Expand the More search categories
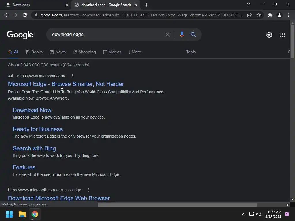295x221 pixels. pyautogui.click(x=135, y=52)
